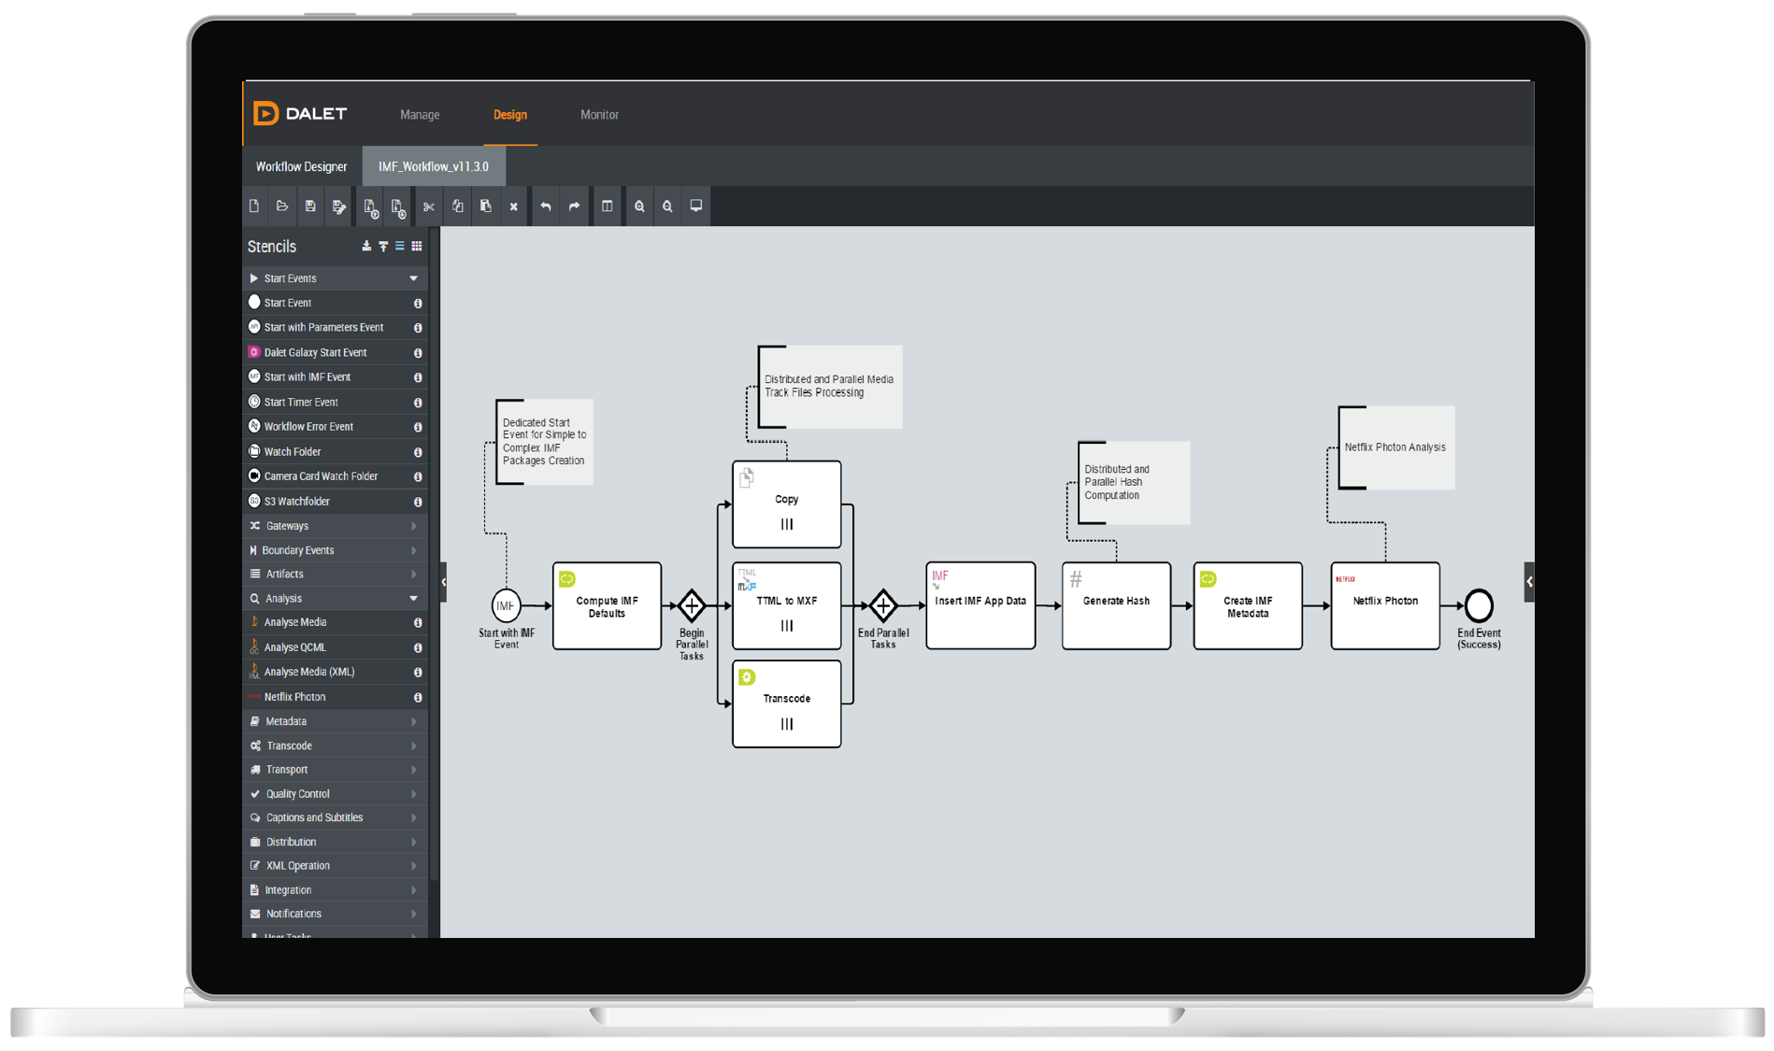Click the monitor fit-to-screen icon

pos(696,206)
